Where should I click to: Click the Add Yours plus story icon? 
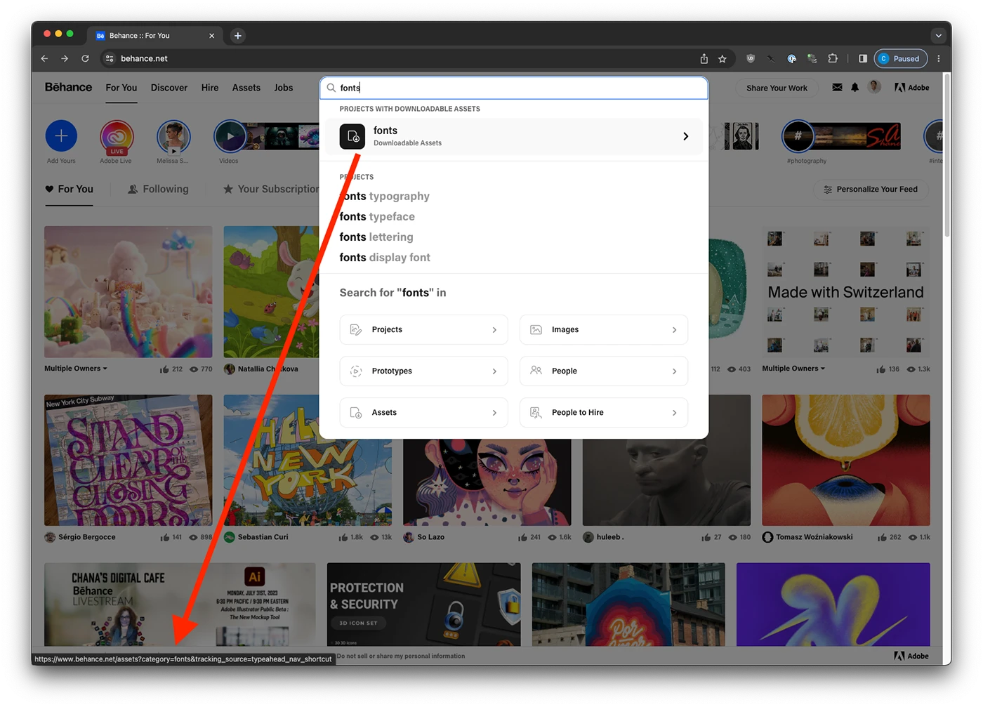[61, 136]
